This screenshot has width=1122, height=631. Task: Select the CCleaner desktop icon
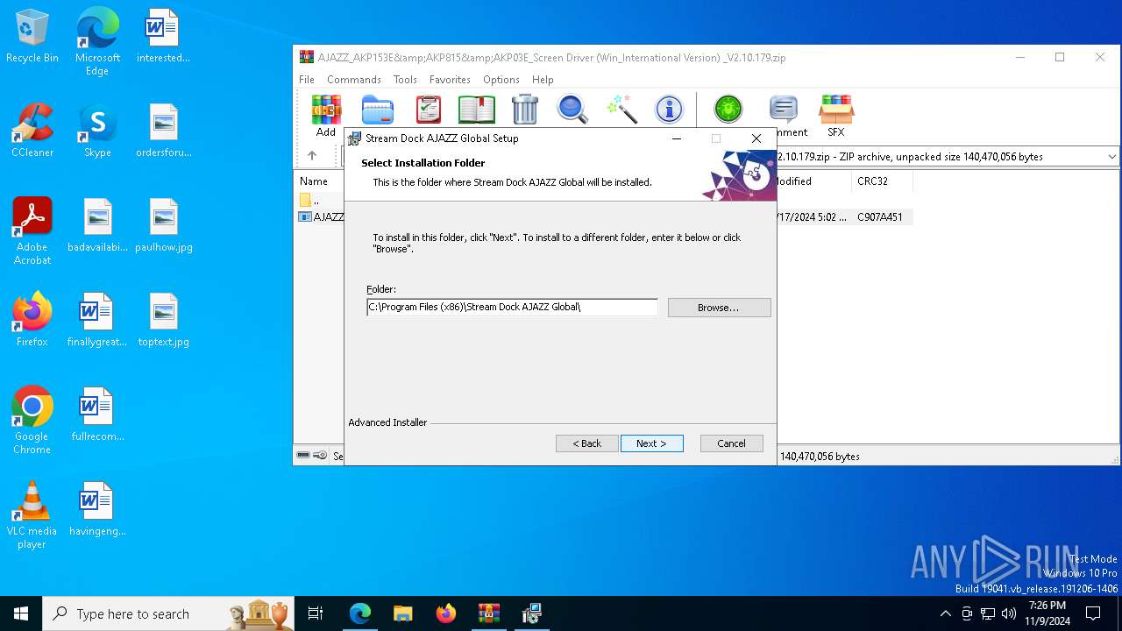(x=32, y=131)
